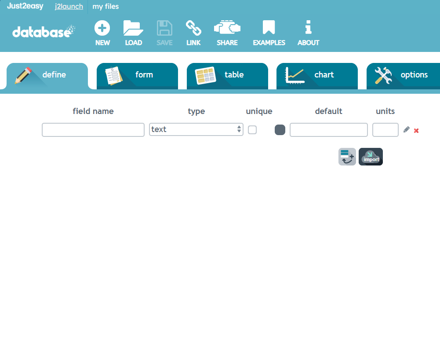
Task: Switch to the table tab
Action: (x=227, y=76)
